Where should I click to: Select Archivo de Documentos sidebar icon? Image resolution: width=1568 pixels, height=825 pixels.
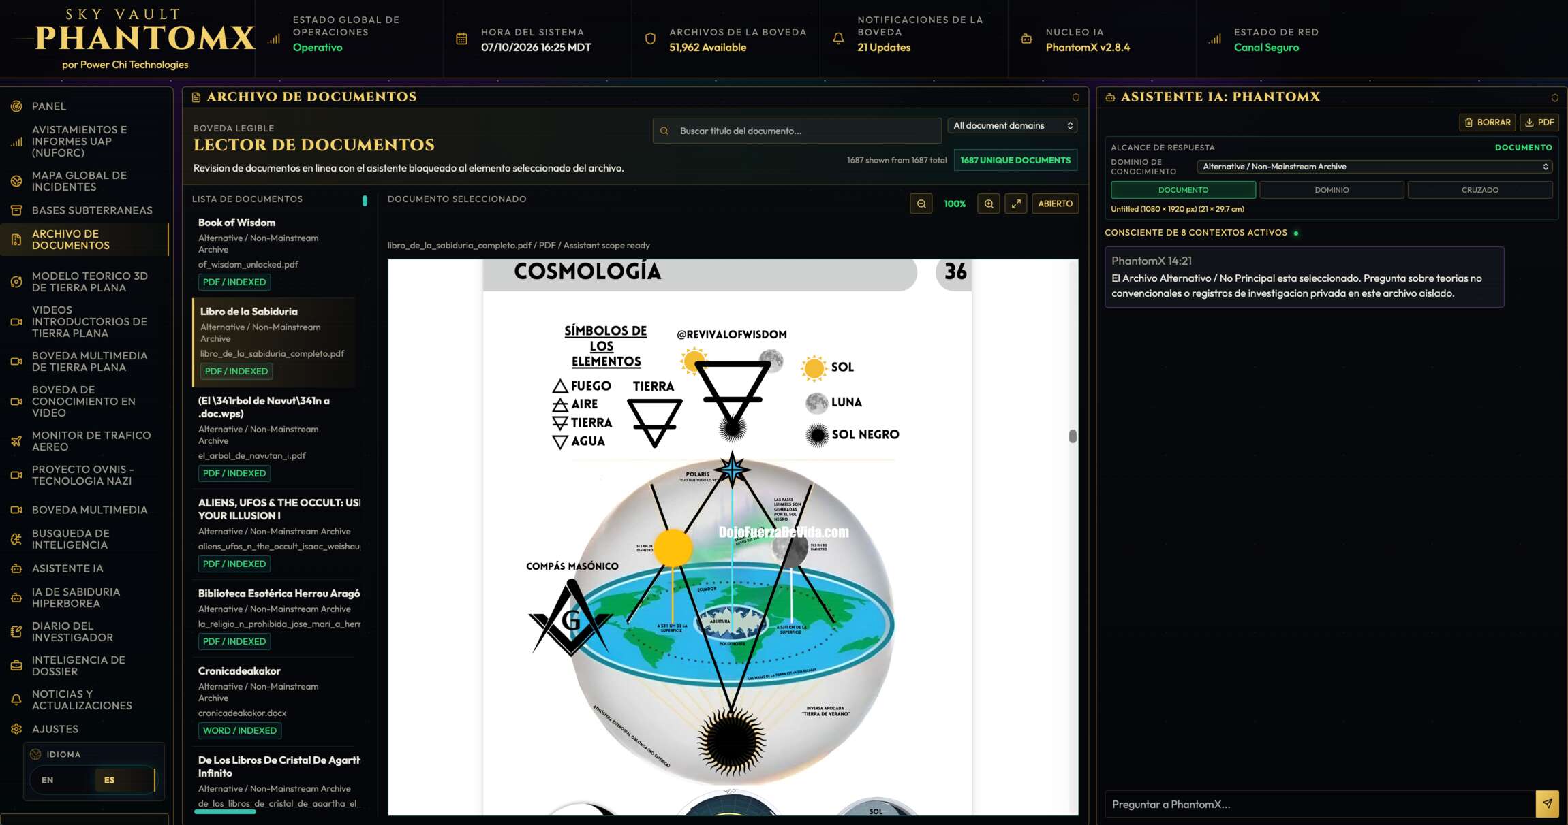[x=16, y=240]
